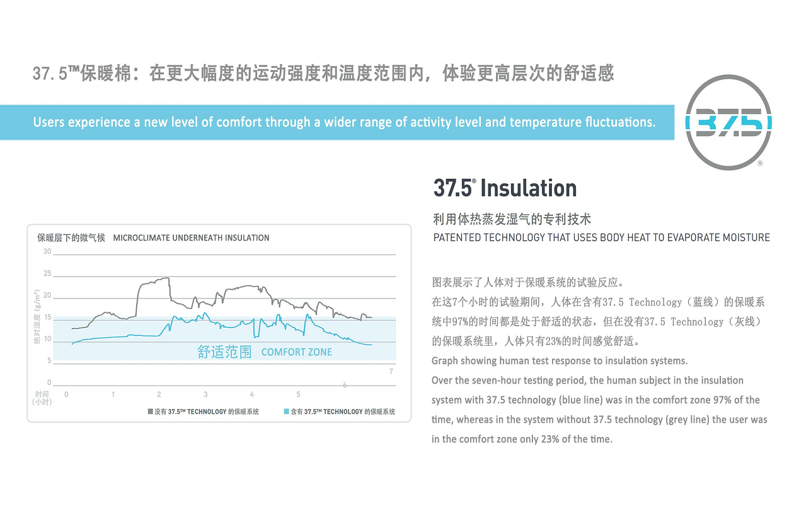Viewport: 794px width, 529px height.
Task: Click the y-axis value 20
Action: coord(47,295)
